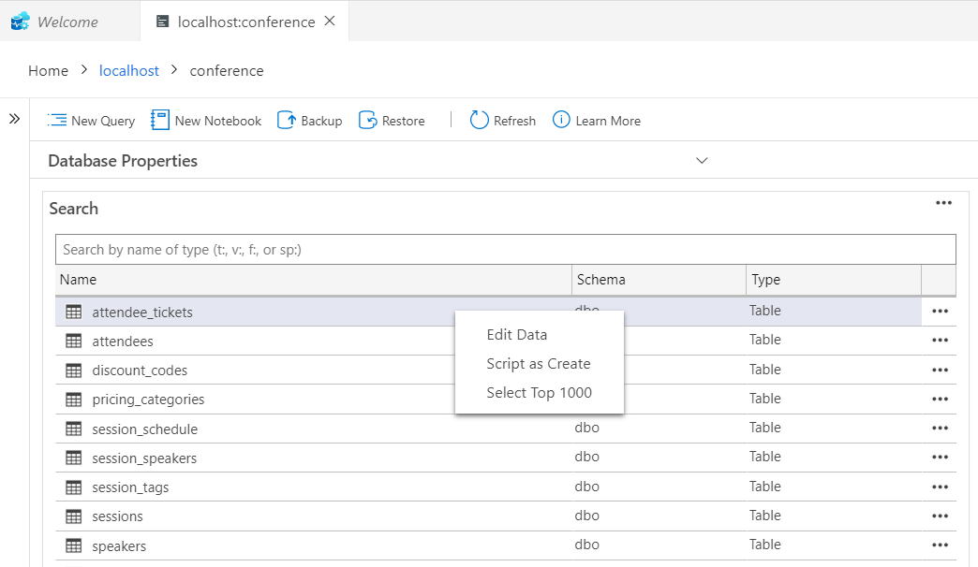Click the Learn More button label
The image size is (978, 567).
point(608,121)
